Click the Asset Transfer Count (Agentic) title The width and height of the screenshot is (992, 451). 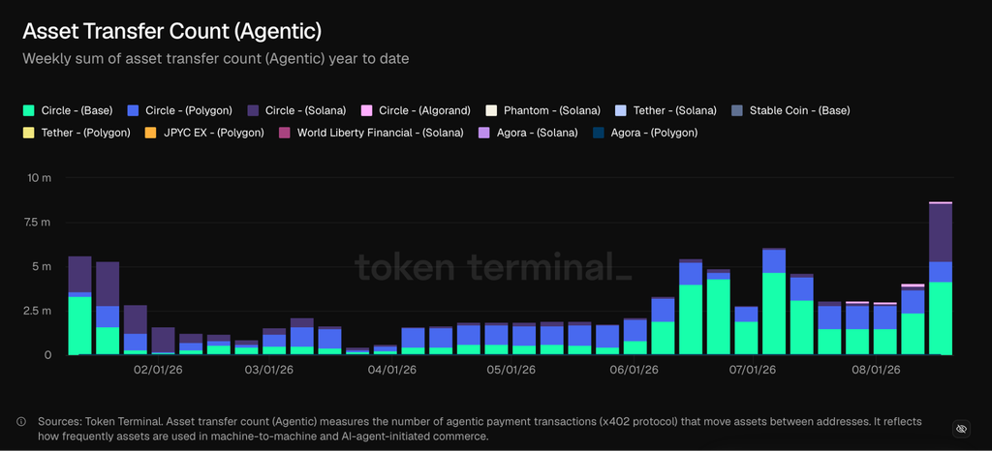click(172, 31)
